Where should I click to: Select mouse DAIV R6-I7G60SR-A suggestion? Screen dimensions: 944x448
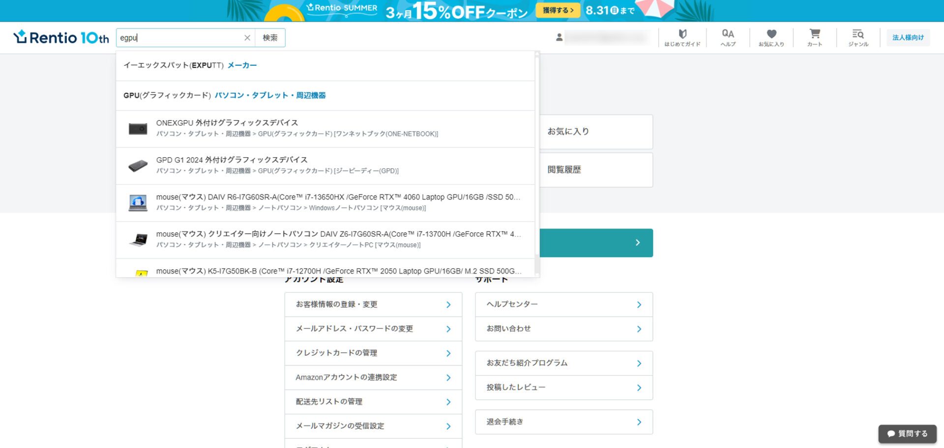pos(325,202)
